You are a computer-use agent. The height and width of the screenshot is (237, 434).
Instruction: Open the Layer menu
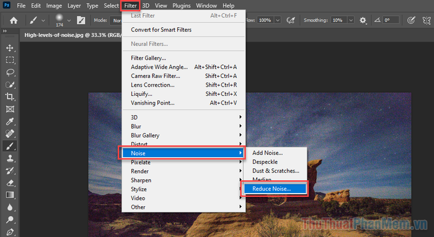[x=74, y=6]
